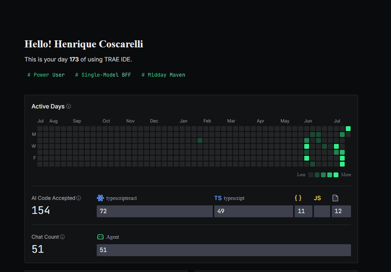The height and width of the screenshot is (272, 391).
Task: Select the file bar showing 12
Action: 341,211
